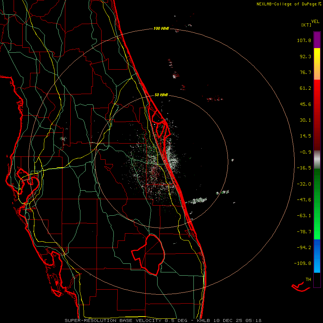Click the 100 NMI range ring label
Image resolution: width=323 pixels, height=323 pixels.
161,28
